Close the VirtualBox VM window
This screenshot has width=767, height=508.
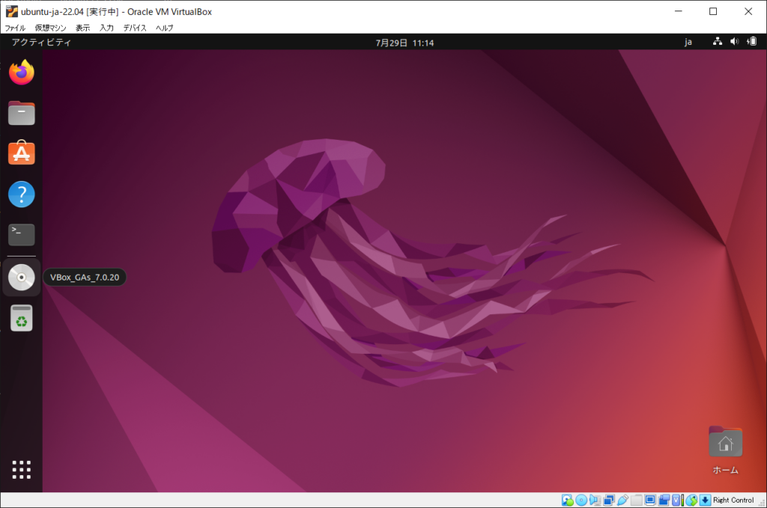point(748,11)
